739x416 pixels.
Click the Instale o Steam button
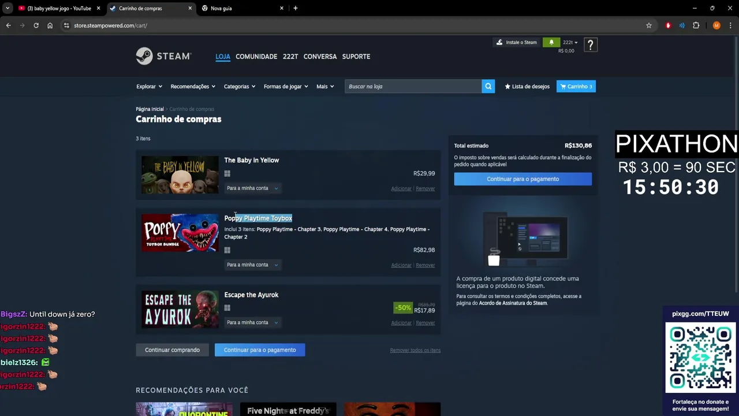[517, 42]
